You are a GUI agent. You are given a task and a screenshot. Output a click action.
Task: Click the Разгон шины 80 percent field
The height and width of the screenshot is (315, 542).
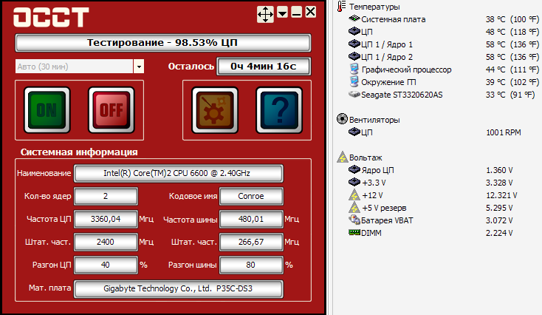(251, 265)
